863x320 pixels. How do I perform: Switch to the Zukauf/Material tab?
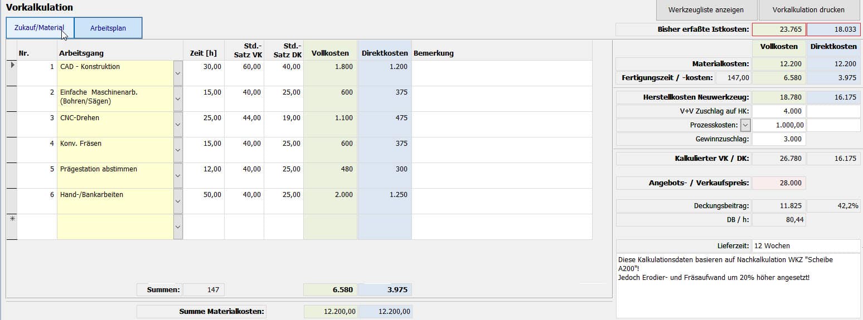click(40, 28)
